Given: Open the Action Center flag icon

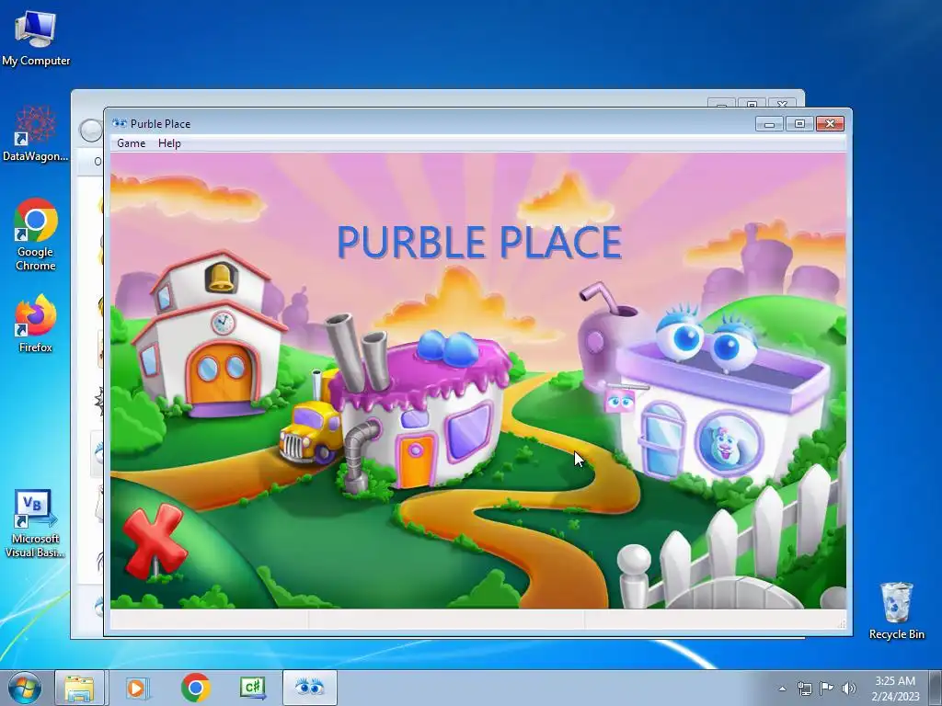Looking at the screenshot, I should [827, 689].
